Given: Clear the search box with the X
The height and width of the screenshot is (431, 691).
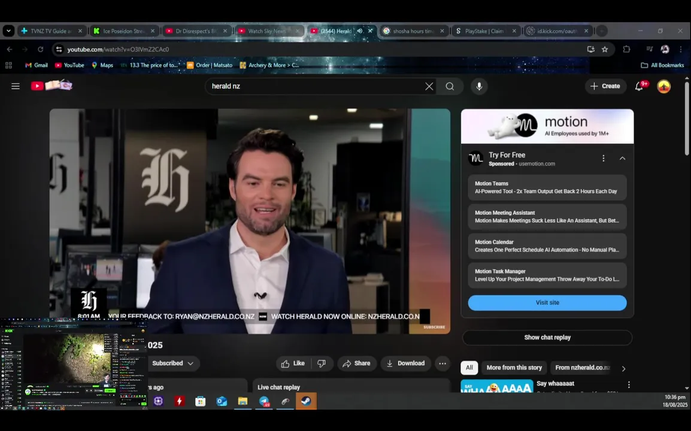Looking at the screenshot, I should 429,86.
